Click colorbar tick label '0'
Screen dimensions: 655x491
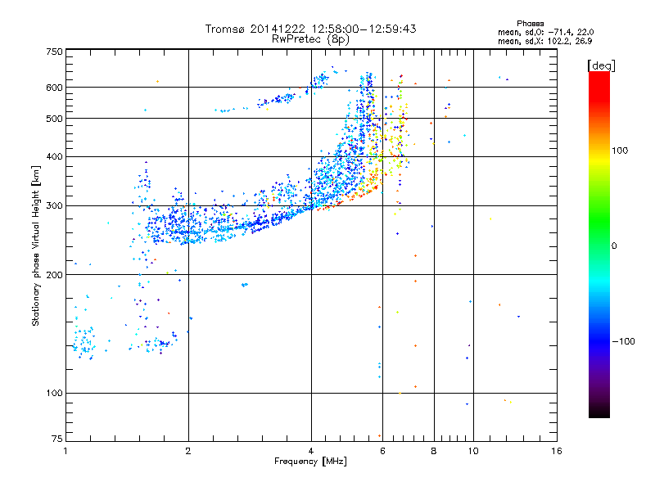[614, 246]
